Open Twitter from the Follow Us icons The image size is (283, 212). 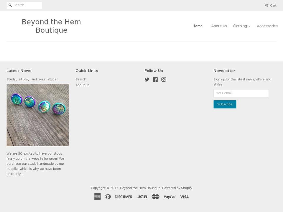point(147,79)
